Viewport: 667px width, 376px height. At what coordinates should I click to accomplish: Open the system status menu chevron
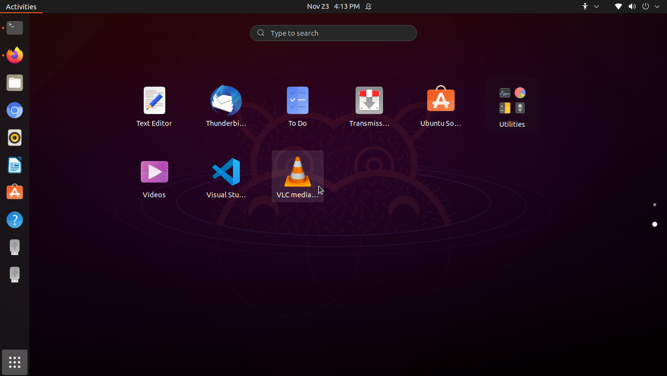click(657, 6)
